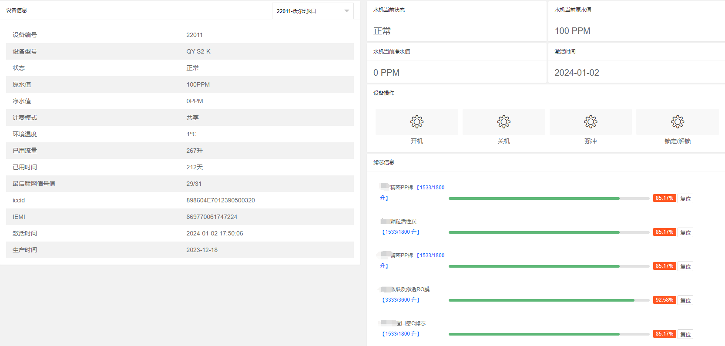Click the 锁定/解锁 lock gear icon
The height and width of the screenshot is (346, 725).
click(x=678, y=122)
